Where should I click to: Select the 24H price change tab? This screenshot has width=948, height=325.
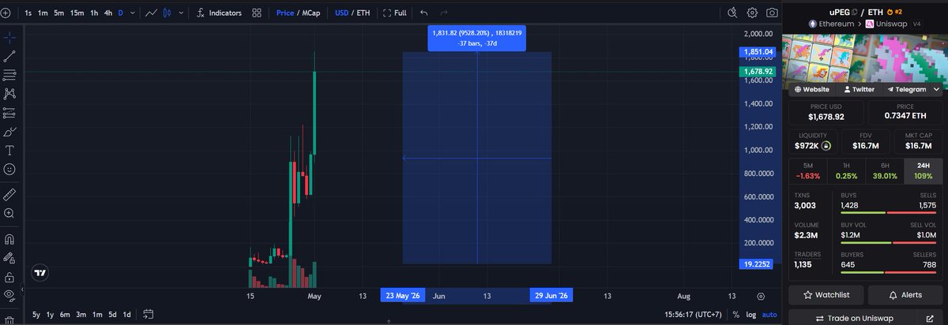pos(923,170)
